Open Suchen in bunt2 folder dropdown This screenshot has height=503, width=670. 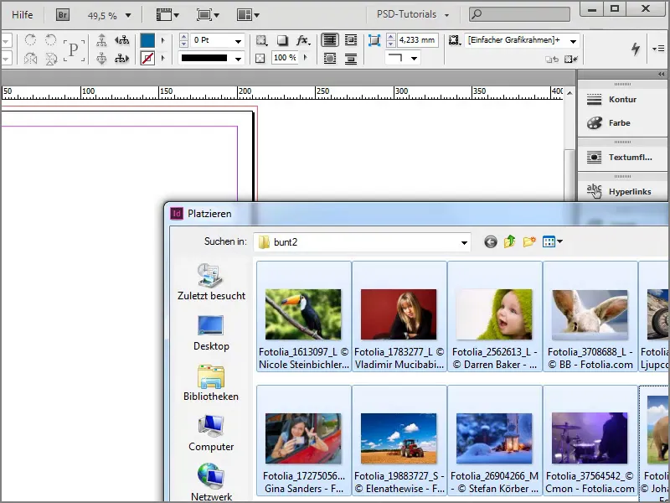pyautogui.click(x=464, y=242)
